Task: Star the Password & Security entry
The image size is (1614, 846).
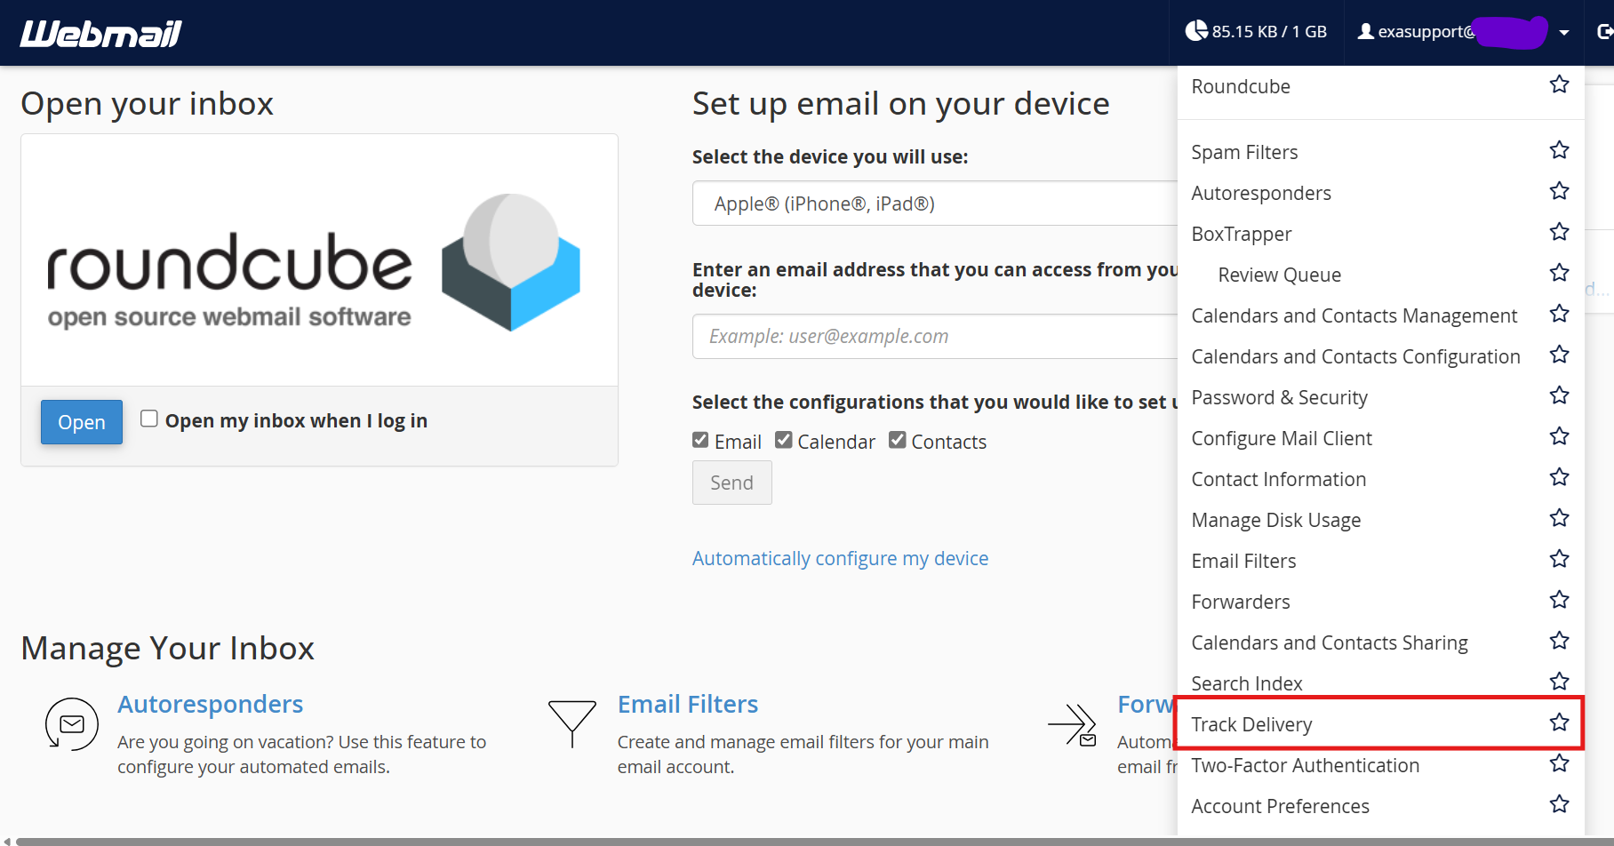Action: tap(1559, 395)
